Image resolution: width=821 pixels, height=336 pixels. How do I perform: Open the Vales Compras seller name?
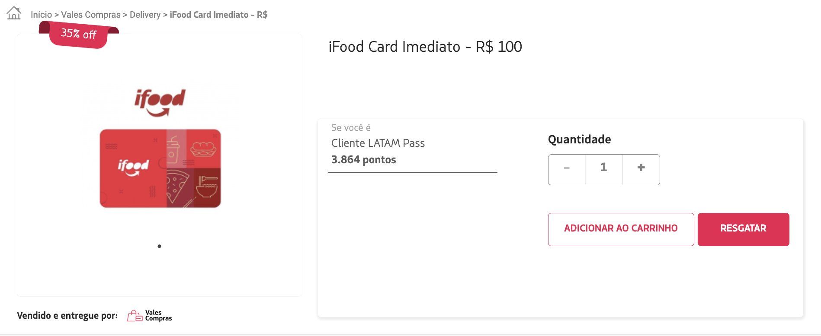click(x=158, y=316)
